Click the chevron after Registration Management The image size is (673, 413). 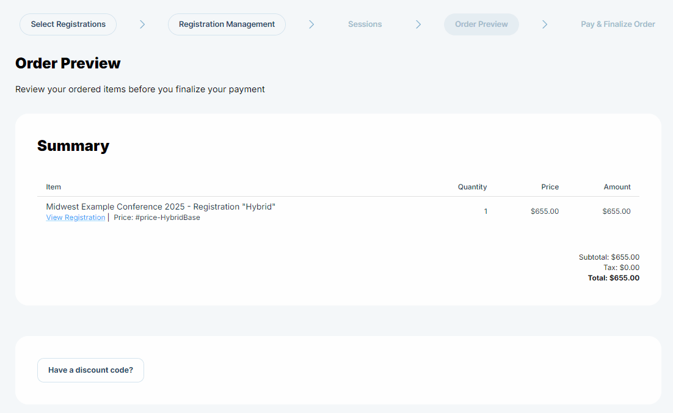coord(311,24)
